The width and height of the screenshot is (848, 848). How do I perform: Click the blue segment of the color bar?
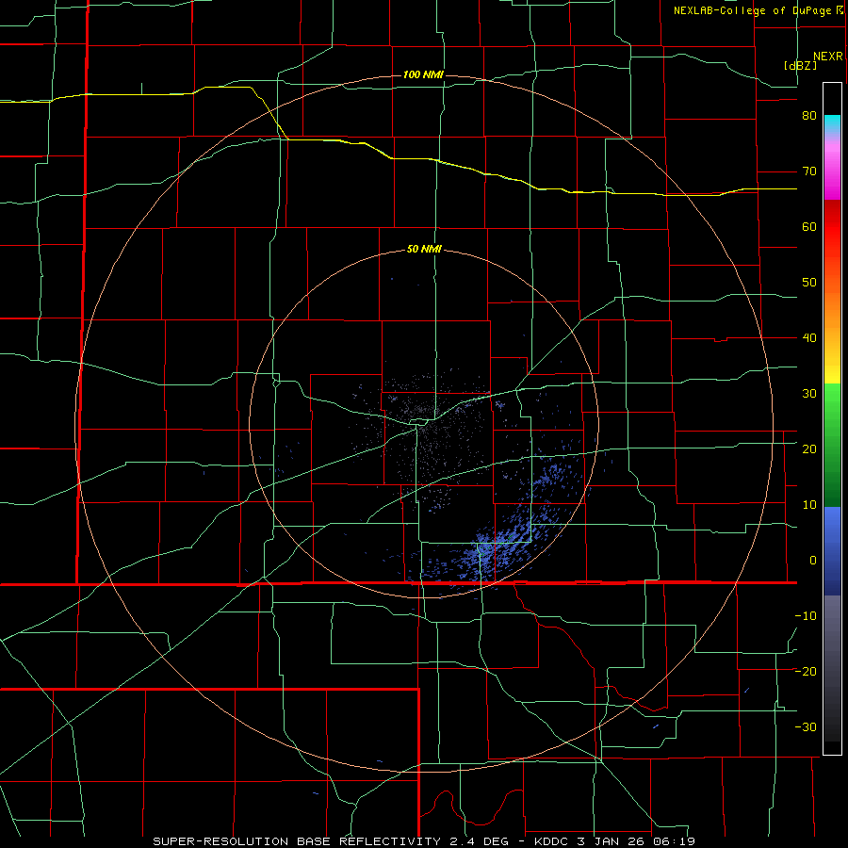tap(832, 551)
